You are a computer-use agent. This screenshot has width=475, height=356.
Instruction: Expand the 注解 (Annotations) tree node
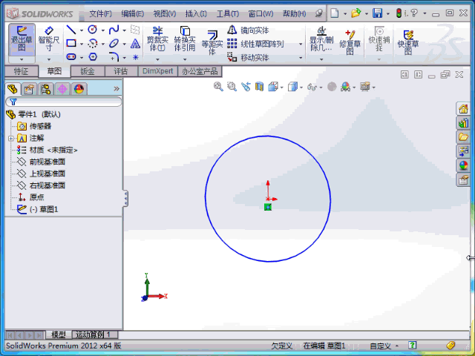[11, 139]
